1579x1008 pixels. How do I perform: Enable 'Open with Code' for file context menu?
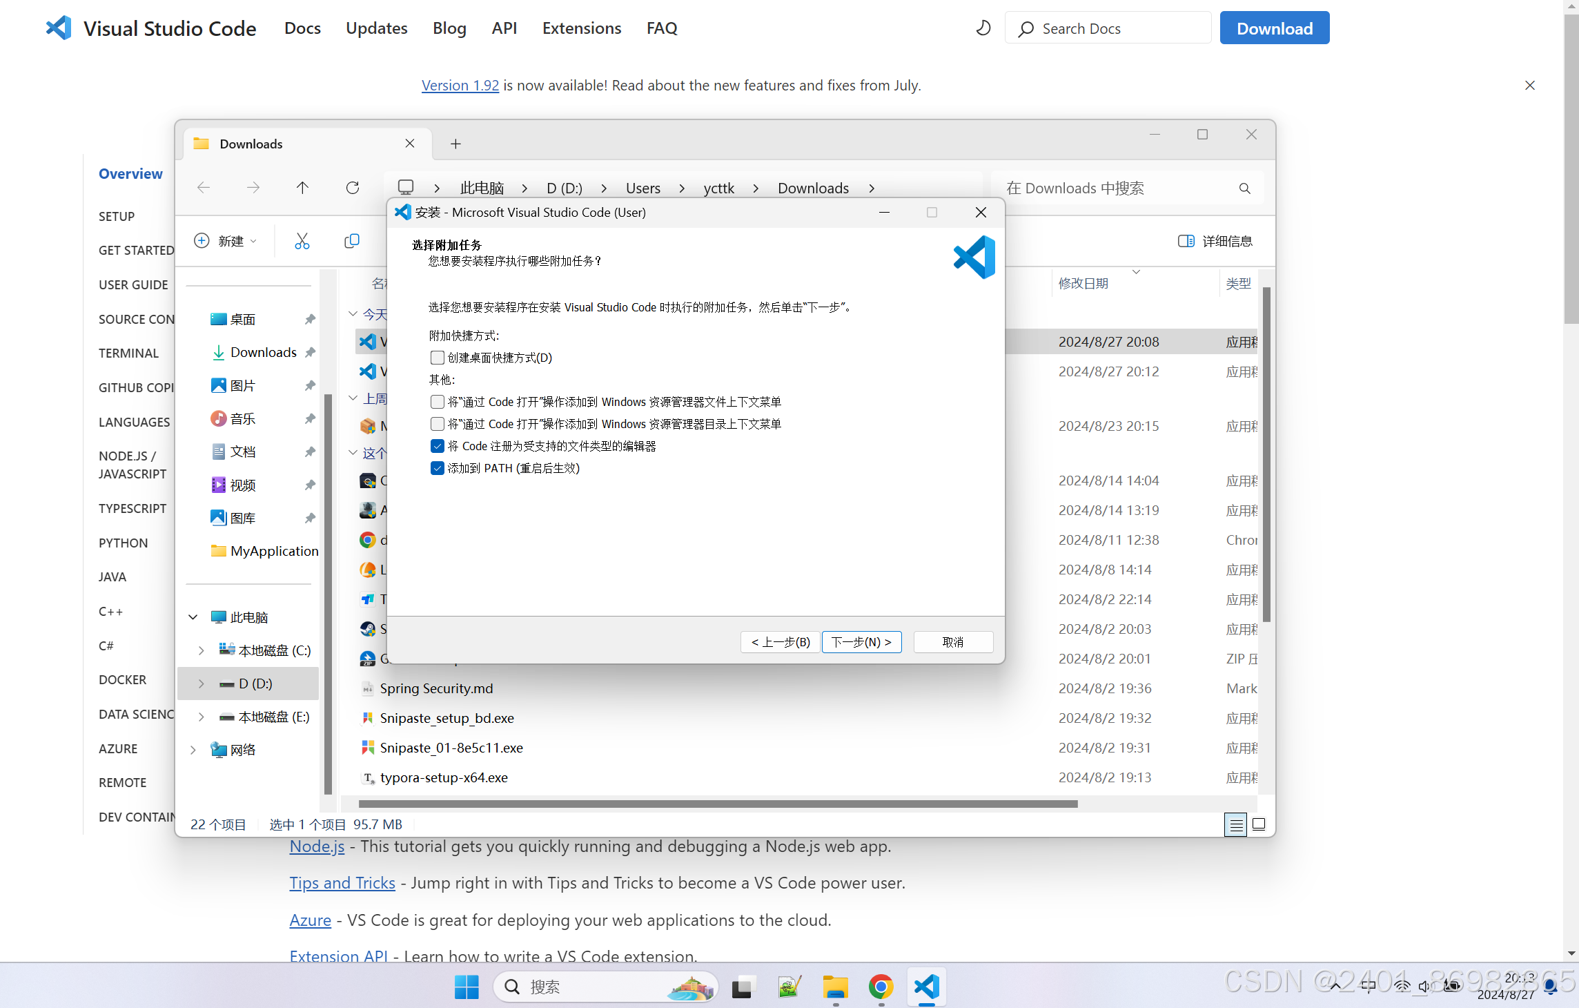point(437,402)
